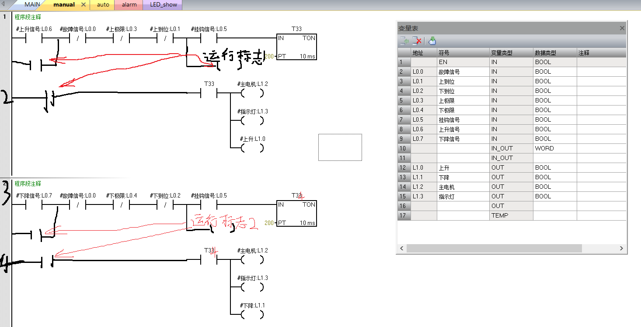Close the 变量表 panel
Viewport: 641px width, 327px height.
click(x=622, y=28)
